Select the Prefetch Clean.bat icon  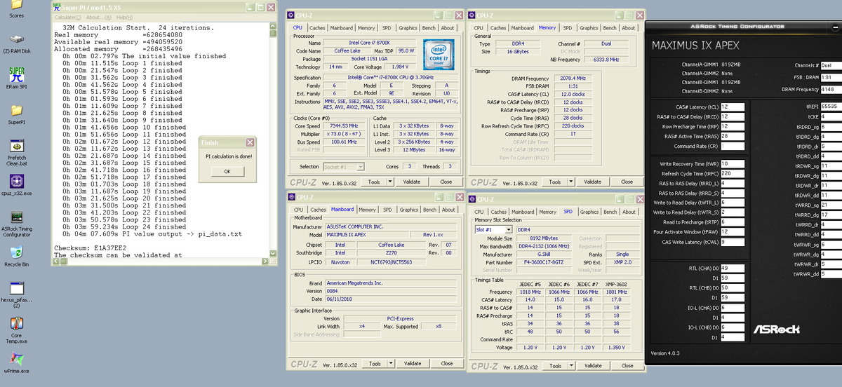click(x=15, y=153)
